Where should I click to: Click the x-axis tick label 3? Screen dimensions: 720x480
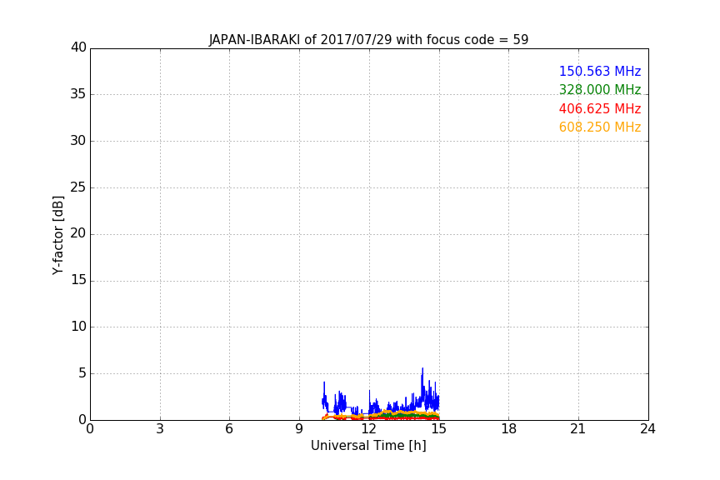pos(160,429)
